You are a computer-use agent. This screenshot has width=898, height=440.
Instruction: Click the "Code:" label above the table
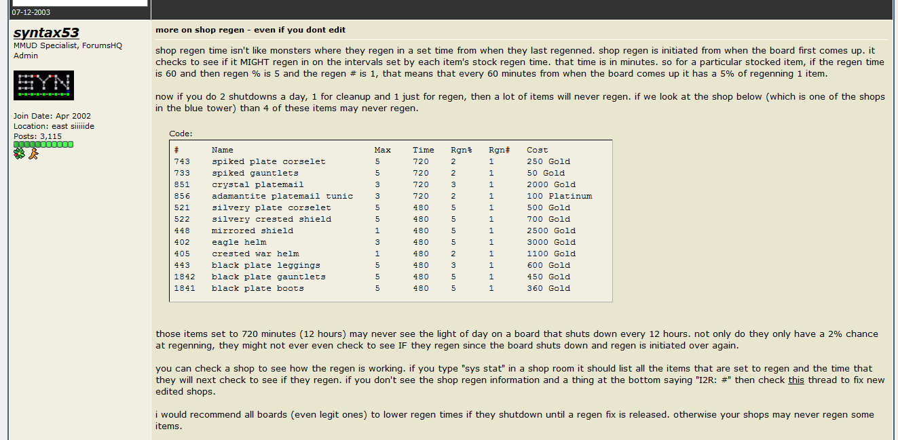click(x=181, y=134)
